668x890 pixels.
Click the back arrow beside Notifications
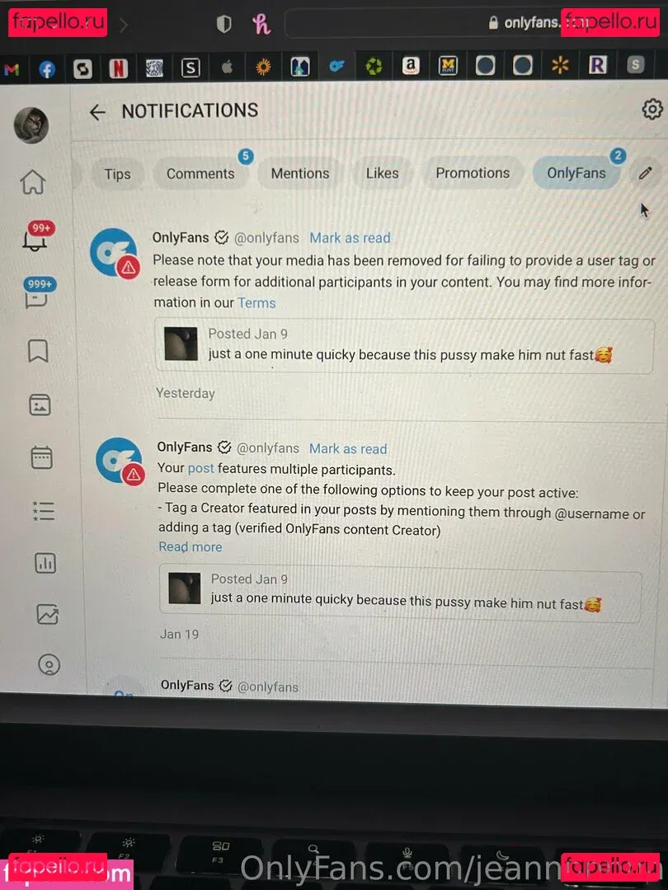click(x=97, y=112)
